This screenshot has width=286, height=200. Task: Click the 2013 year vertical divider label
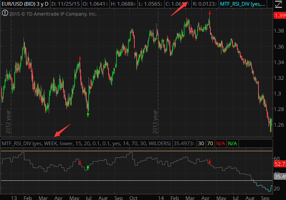click(155, 122)
